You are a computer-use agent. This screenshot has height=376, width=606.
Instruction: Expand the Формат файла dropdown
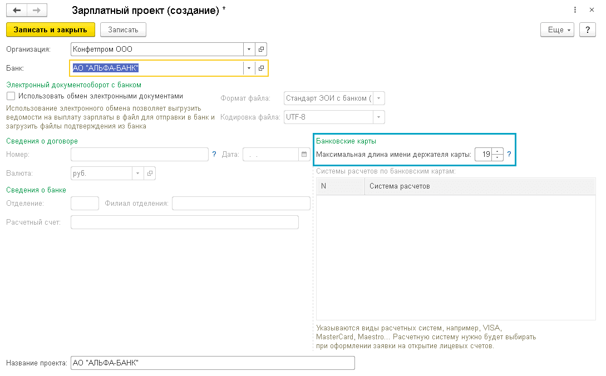tap(379, 98)
